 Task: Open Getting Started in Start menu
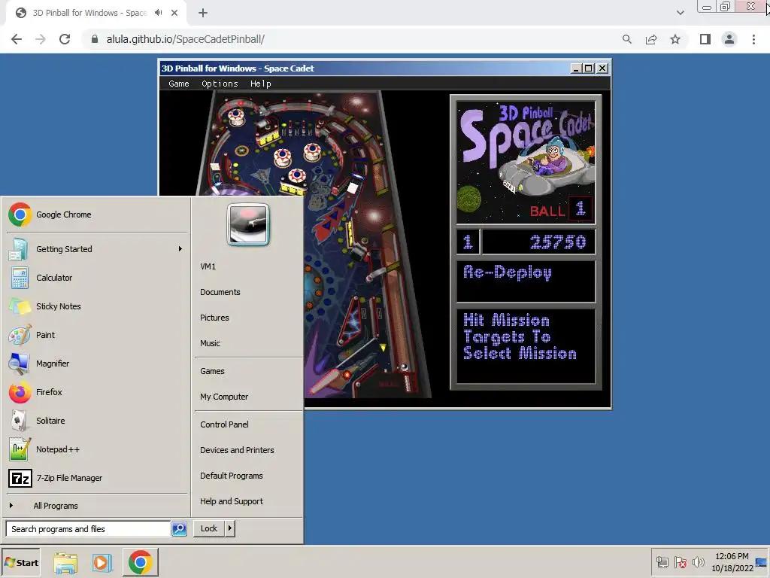point(97,248)
